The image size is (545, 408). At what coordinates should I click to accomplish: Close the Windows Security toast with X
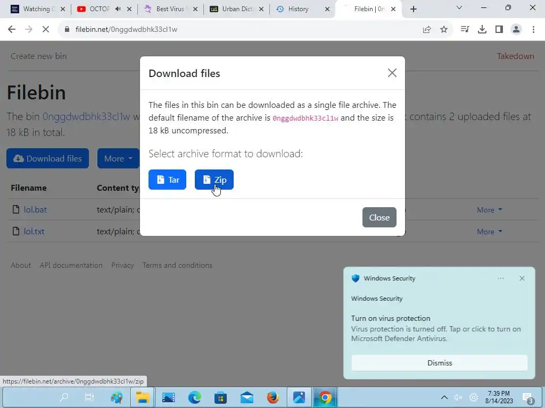(522, 278)
